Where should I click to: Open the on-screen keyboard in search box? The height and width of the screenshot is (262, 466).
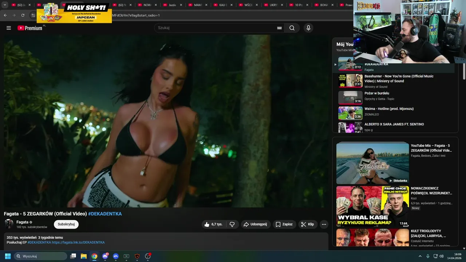(x=279, y=28)
